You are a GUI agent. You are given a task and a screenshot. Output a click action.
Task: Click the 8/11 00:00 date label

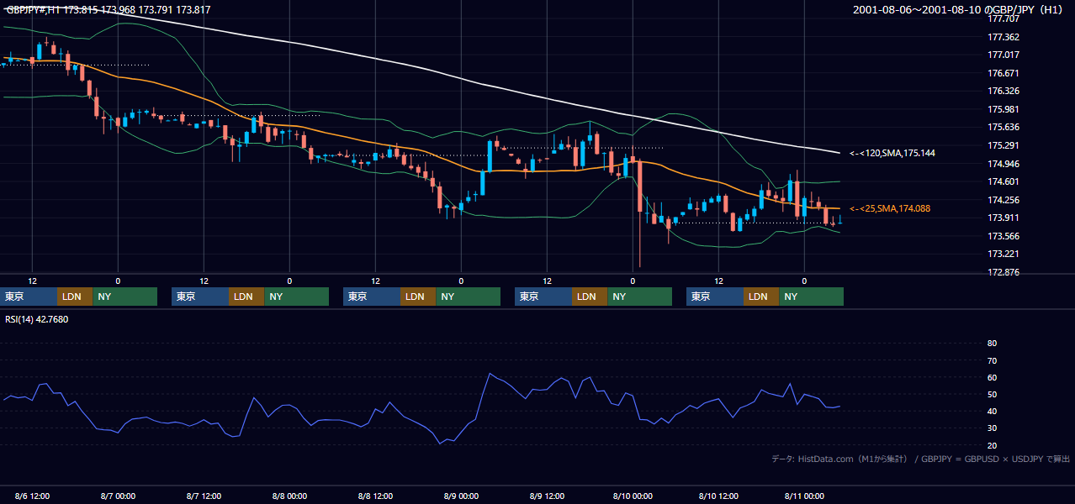pyautogui.click(x=804, y=496)
